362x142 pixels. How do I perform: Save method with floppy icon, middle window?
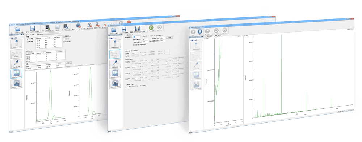124,29
